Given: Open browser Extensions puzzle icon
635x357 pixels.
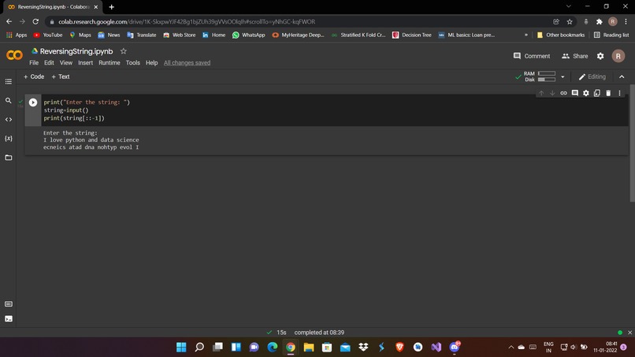Looking at the screenshot, I should [600, 21].
